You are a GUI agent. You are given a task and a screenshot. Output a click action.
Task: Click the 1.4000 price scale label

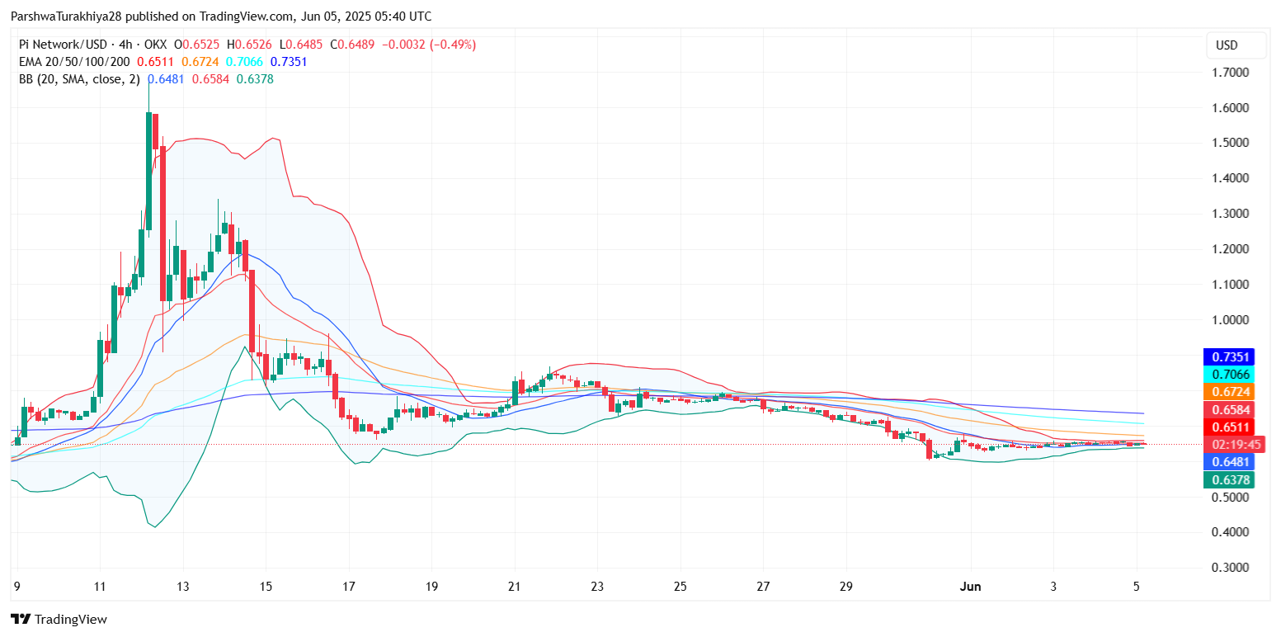click(x=1231, y=178)
